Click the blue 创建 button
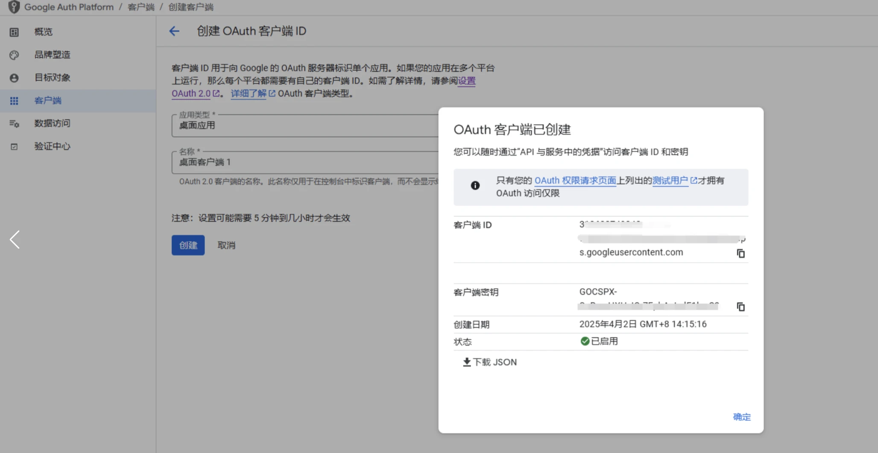This screenshot has width=878, height=453. [188, 245]
